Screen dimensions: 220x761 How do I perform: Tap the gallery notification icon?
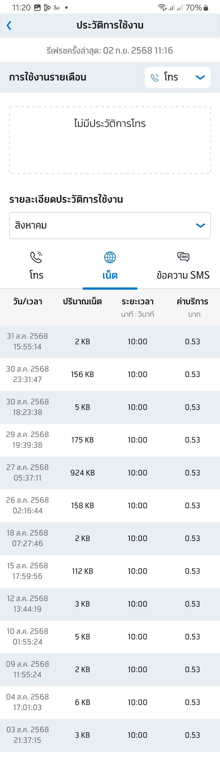(x=37, y=8)
